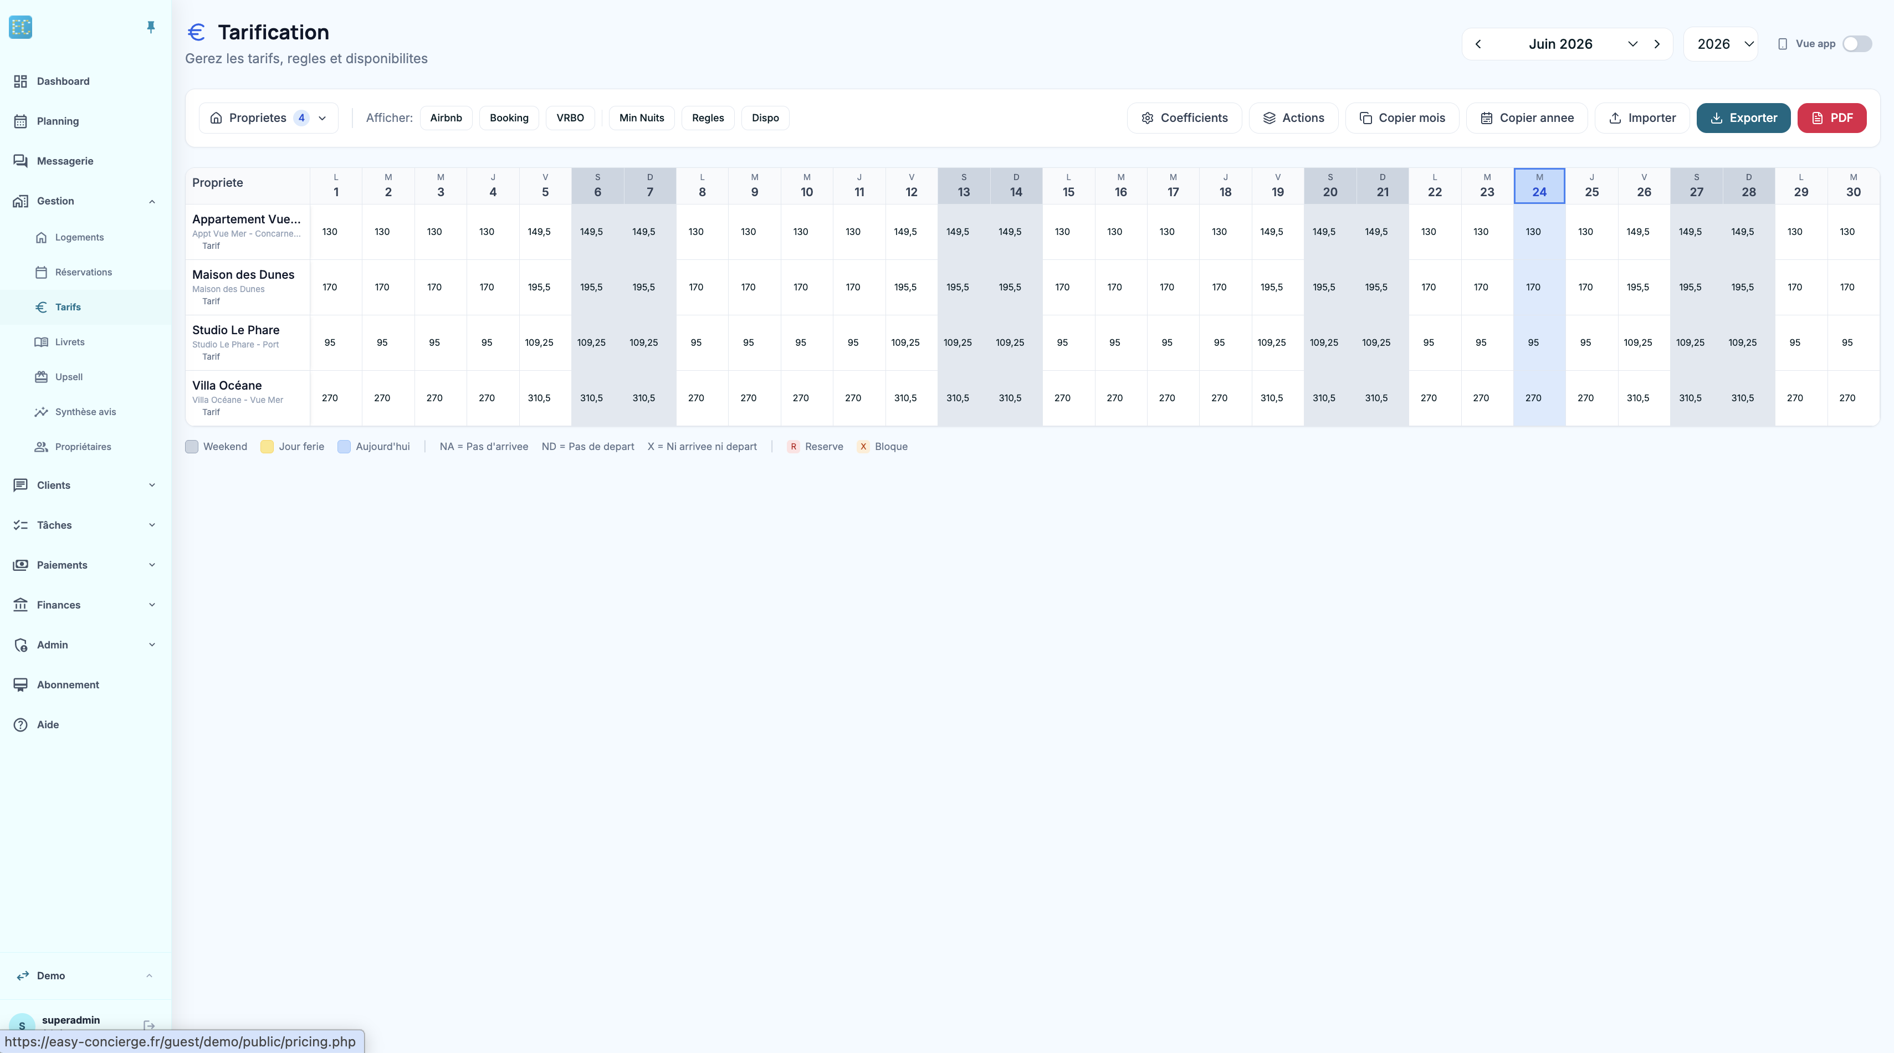This screenshot has height=1053, width=1894.
Task: Click the blue Exporter button
Action: [1743, 117]
